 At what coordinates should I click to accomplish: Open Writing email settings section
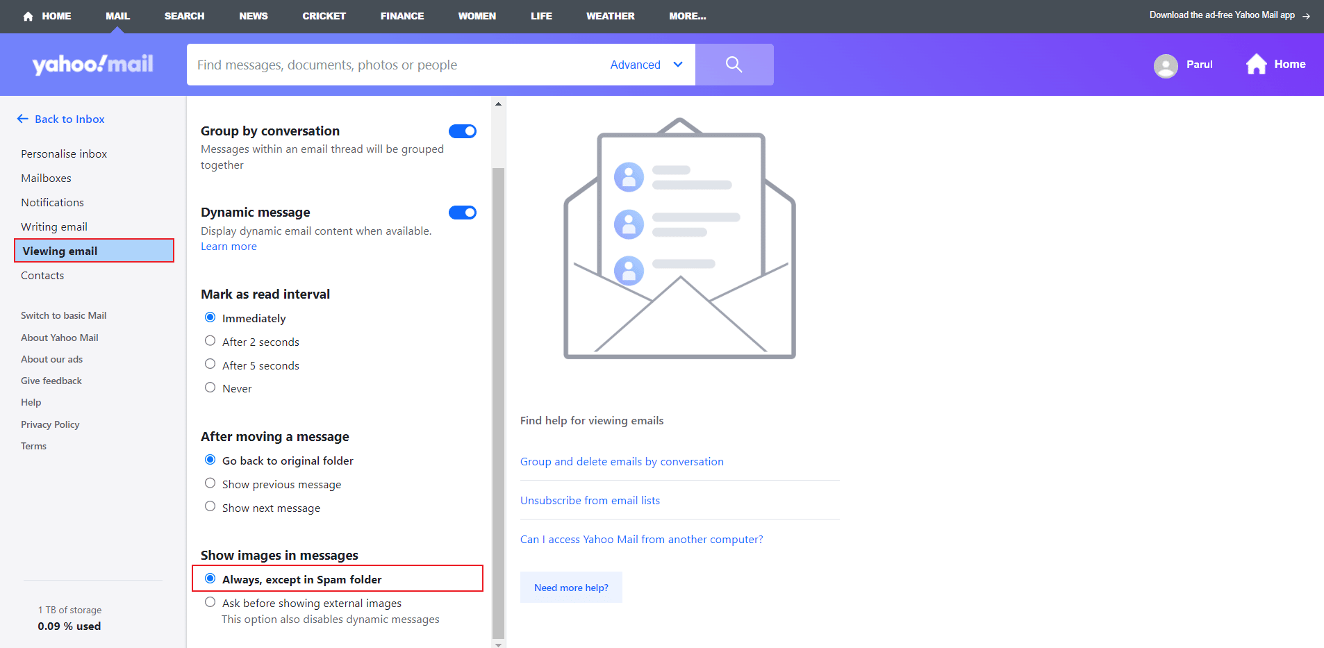pos(54,226)
